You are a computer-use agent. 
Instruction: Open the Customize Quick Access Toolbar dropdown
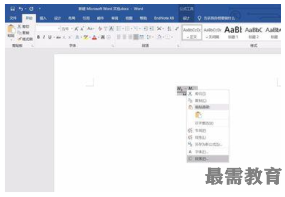(39, 9)
